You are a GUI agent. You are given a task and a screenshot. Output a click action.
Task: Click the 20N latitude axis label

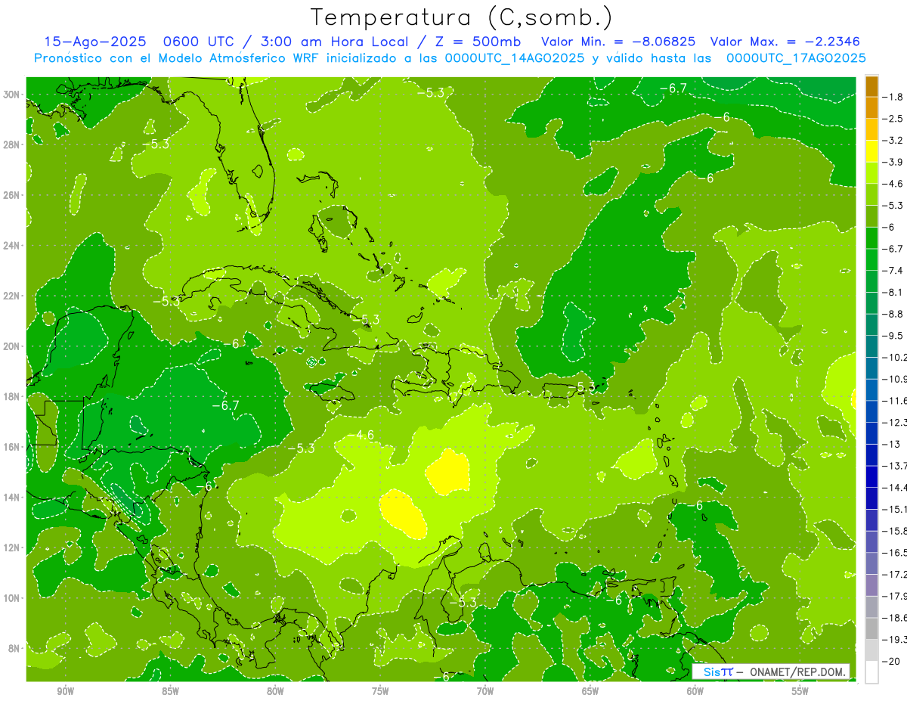(13, 346)
